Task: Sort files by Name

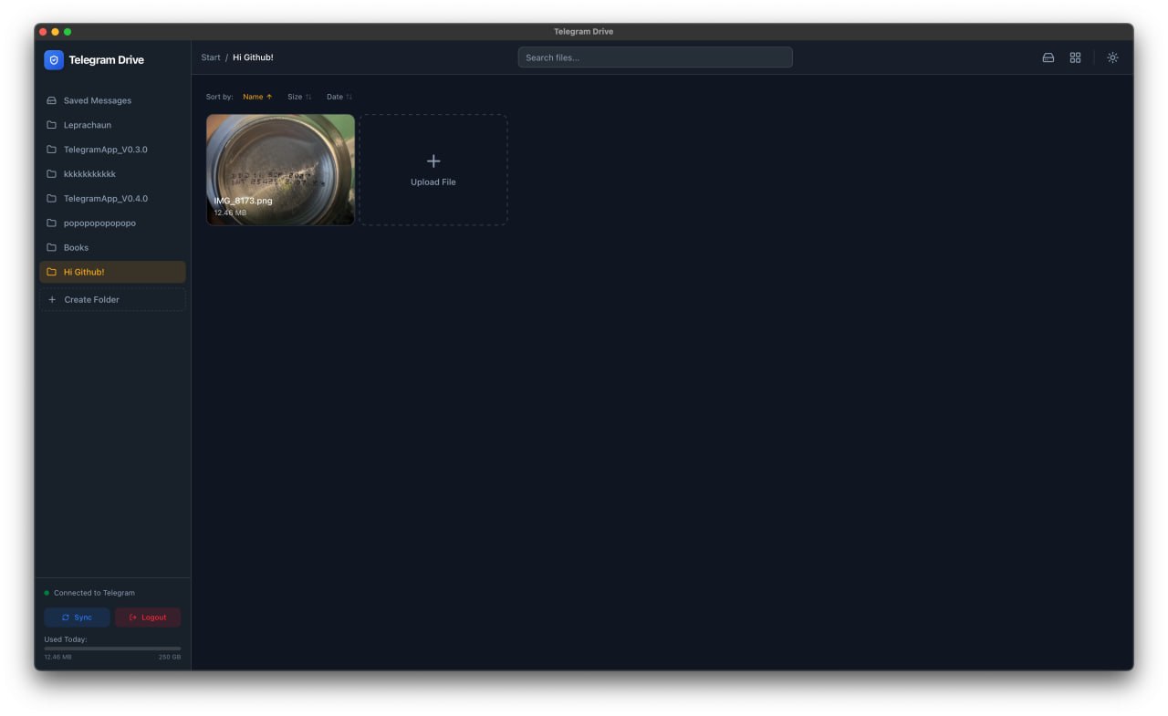Action: [256, 97]
